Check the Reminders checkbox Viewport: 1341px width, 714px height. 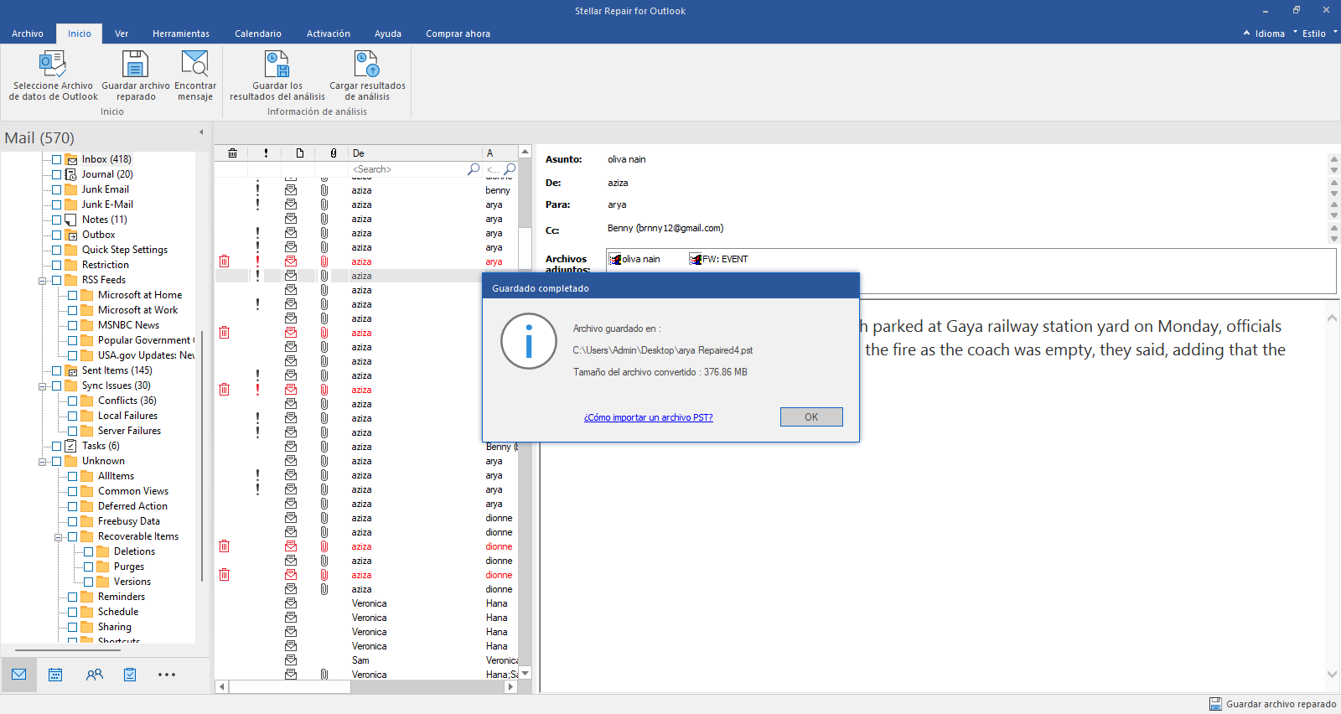click(73, 597)
